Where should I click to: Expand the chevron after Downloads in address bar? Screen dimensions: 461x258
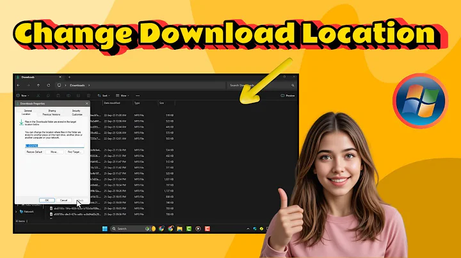coord(89,86)
